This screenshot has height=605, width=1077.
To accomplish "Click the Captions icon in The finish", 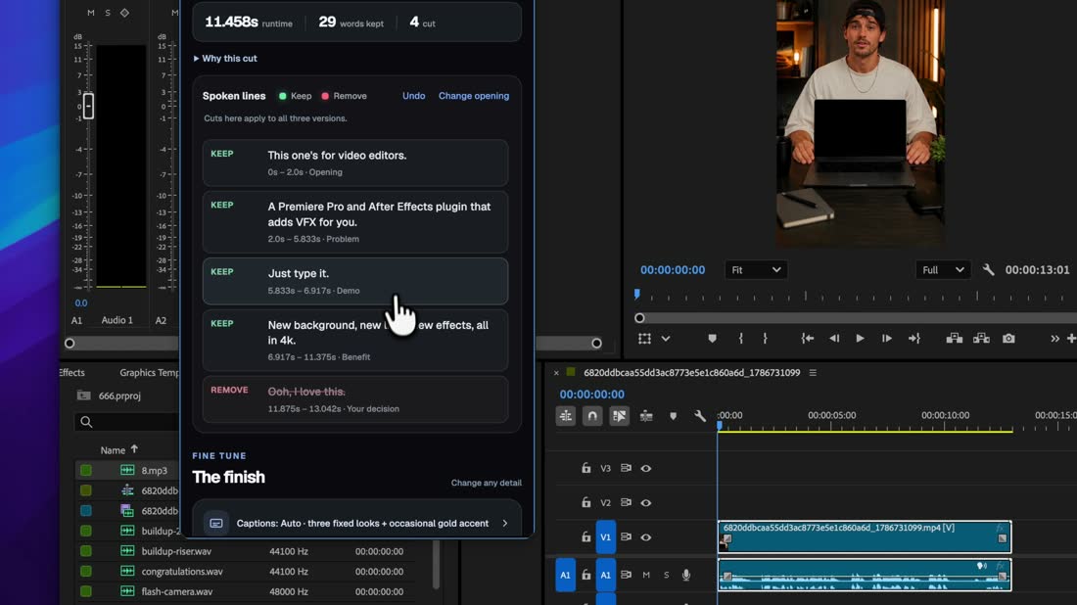I will pos(215,524).
